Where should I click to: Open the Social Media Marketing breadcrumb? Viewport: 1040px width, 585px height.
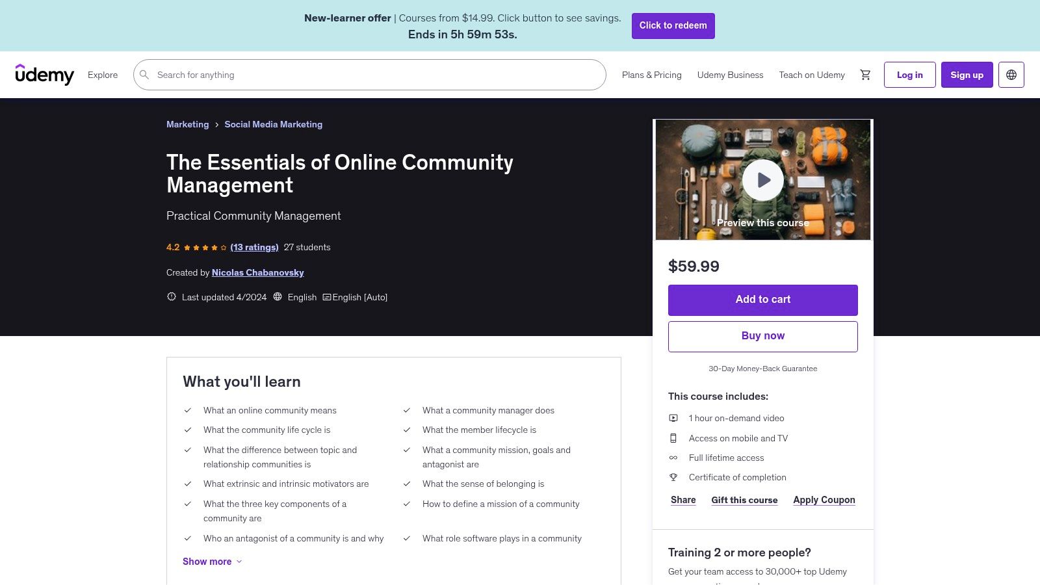point(274,125)
